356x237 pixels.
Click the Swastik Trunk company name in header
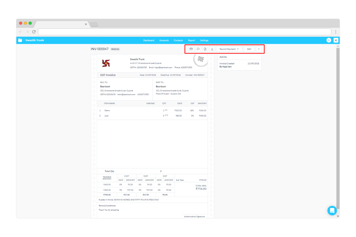[35, 40]
